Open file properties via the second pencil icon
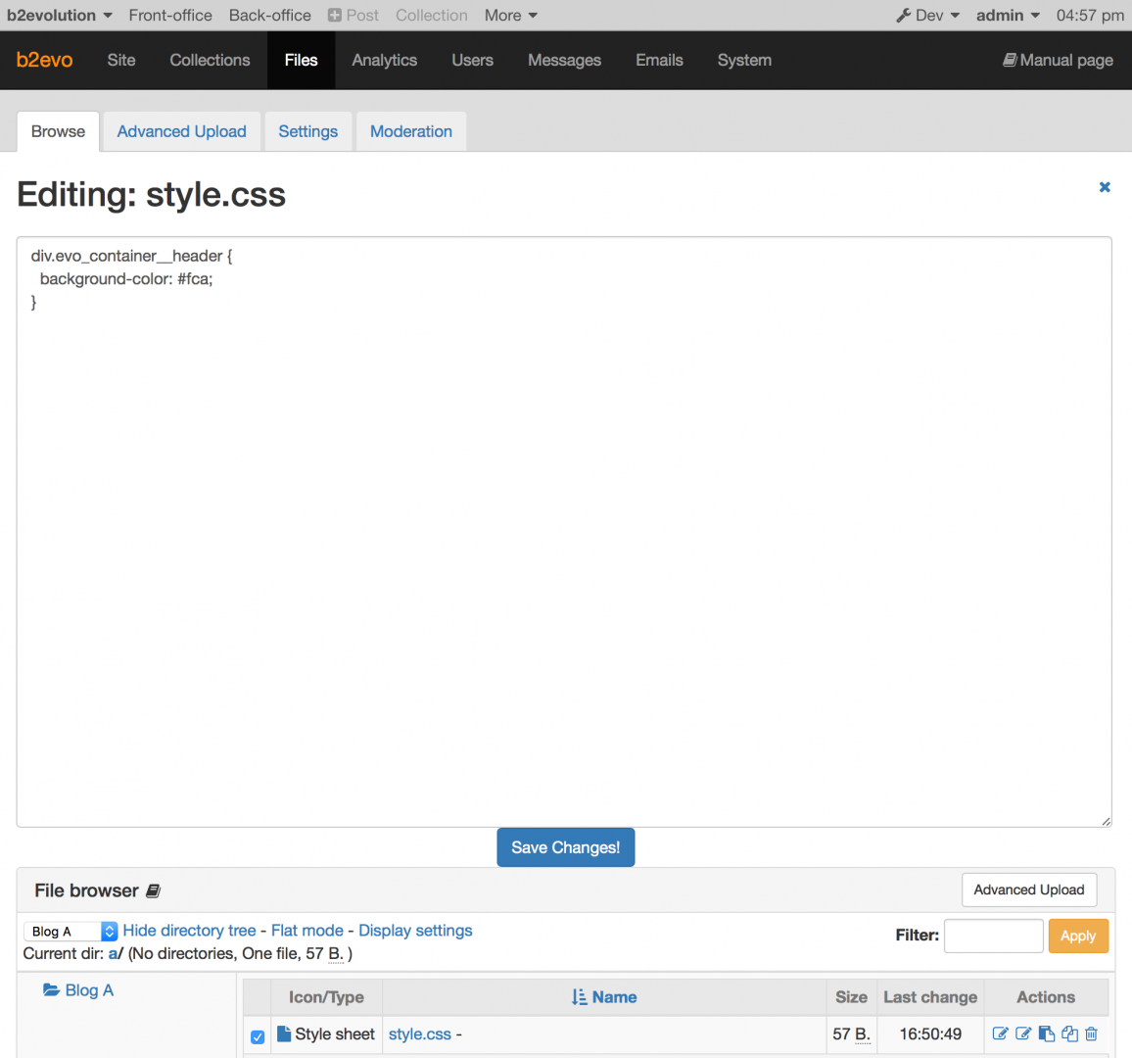 point(1022,1034)
